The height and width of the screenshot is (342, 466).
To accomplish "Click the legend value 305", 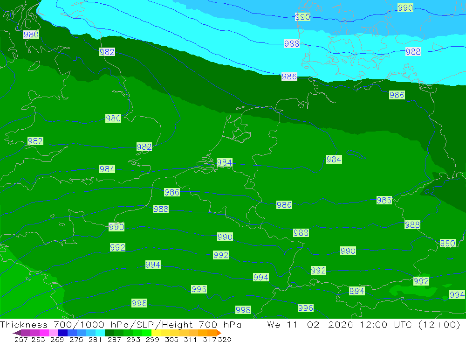I will pyautogui.click(x=171, y=339).
